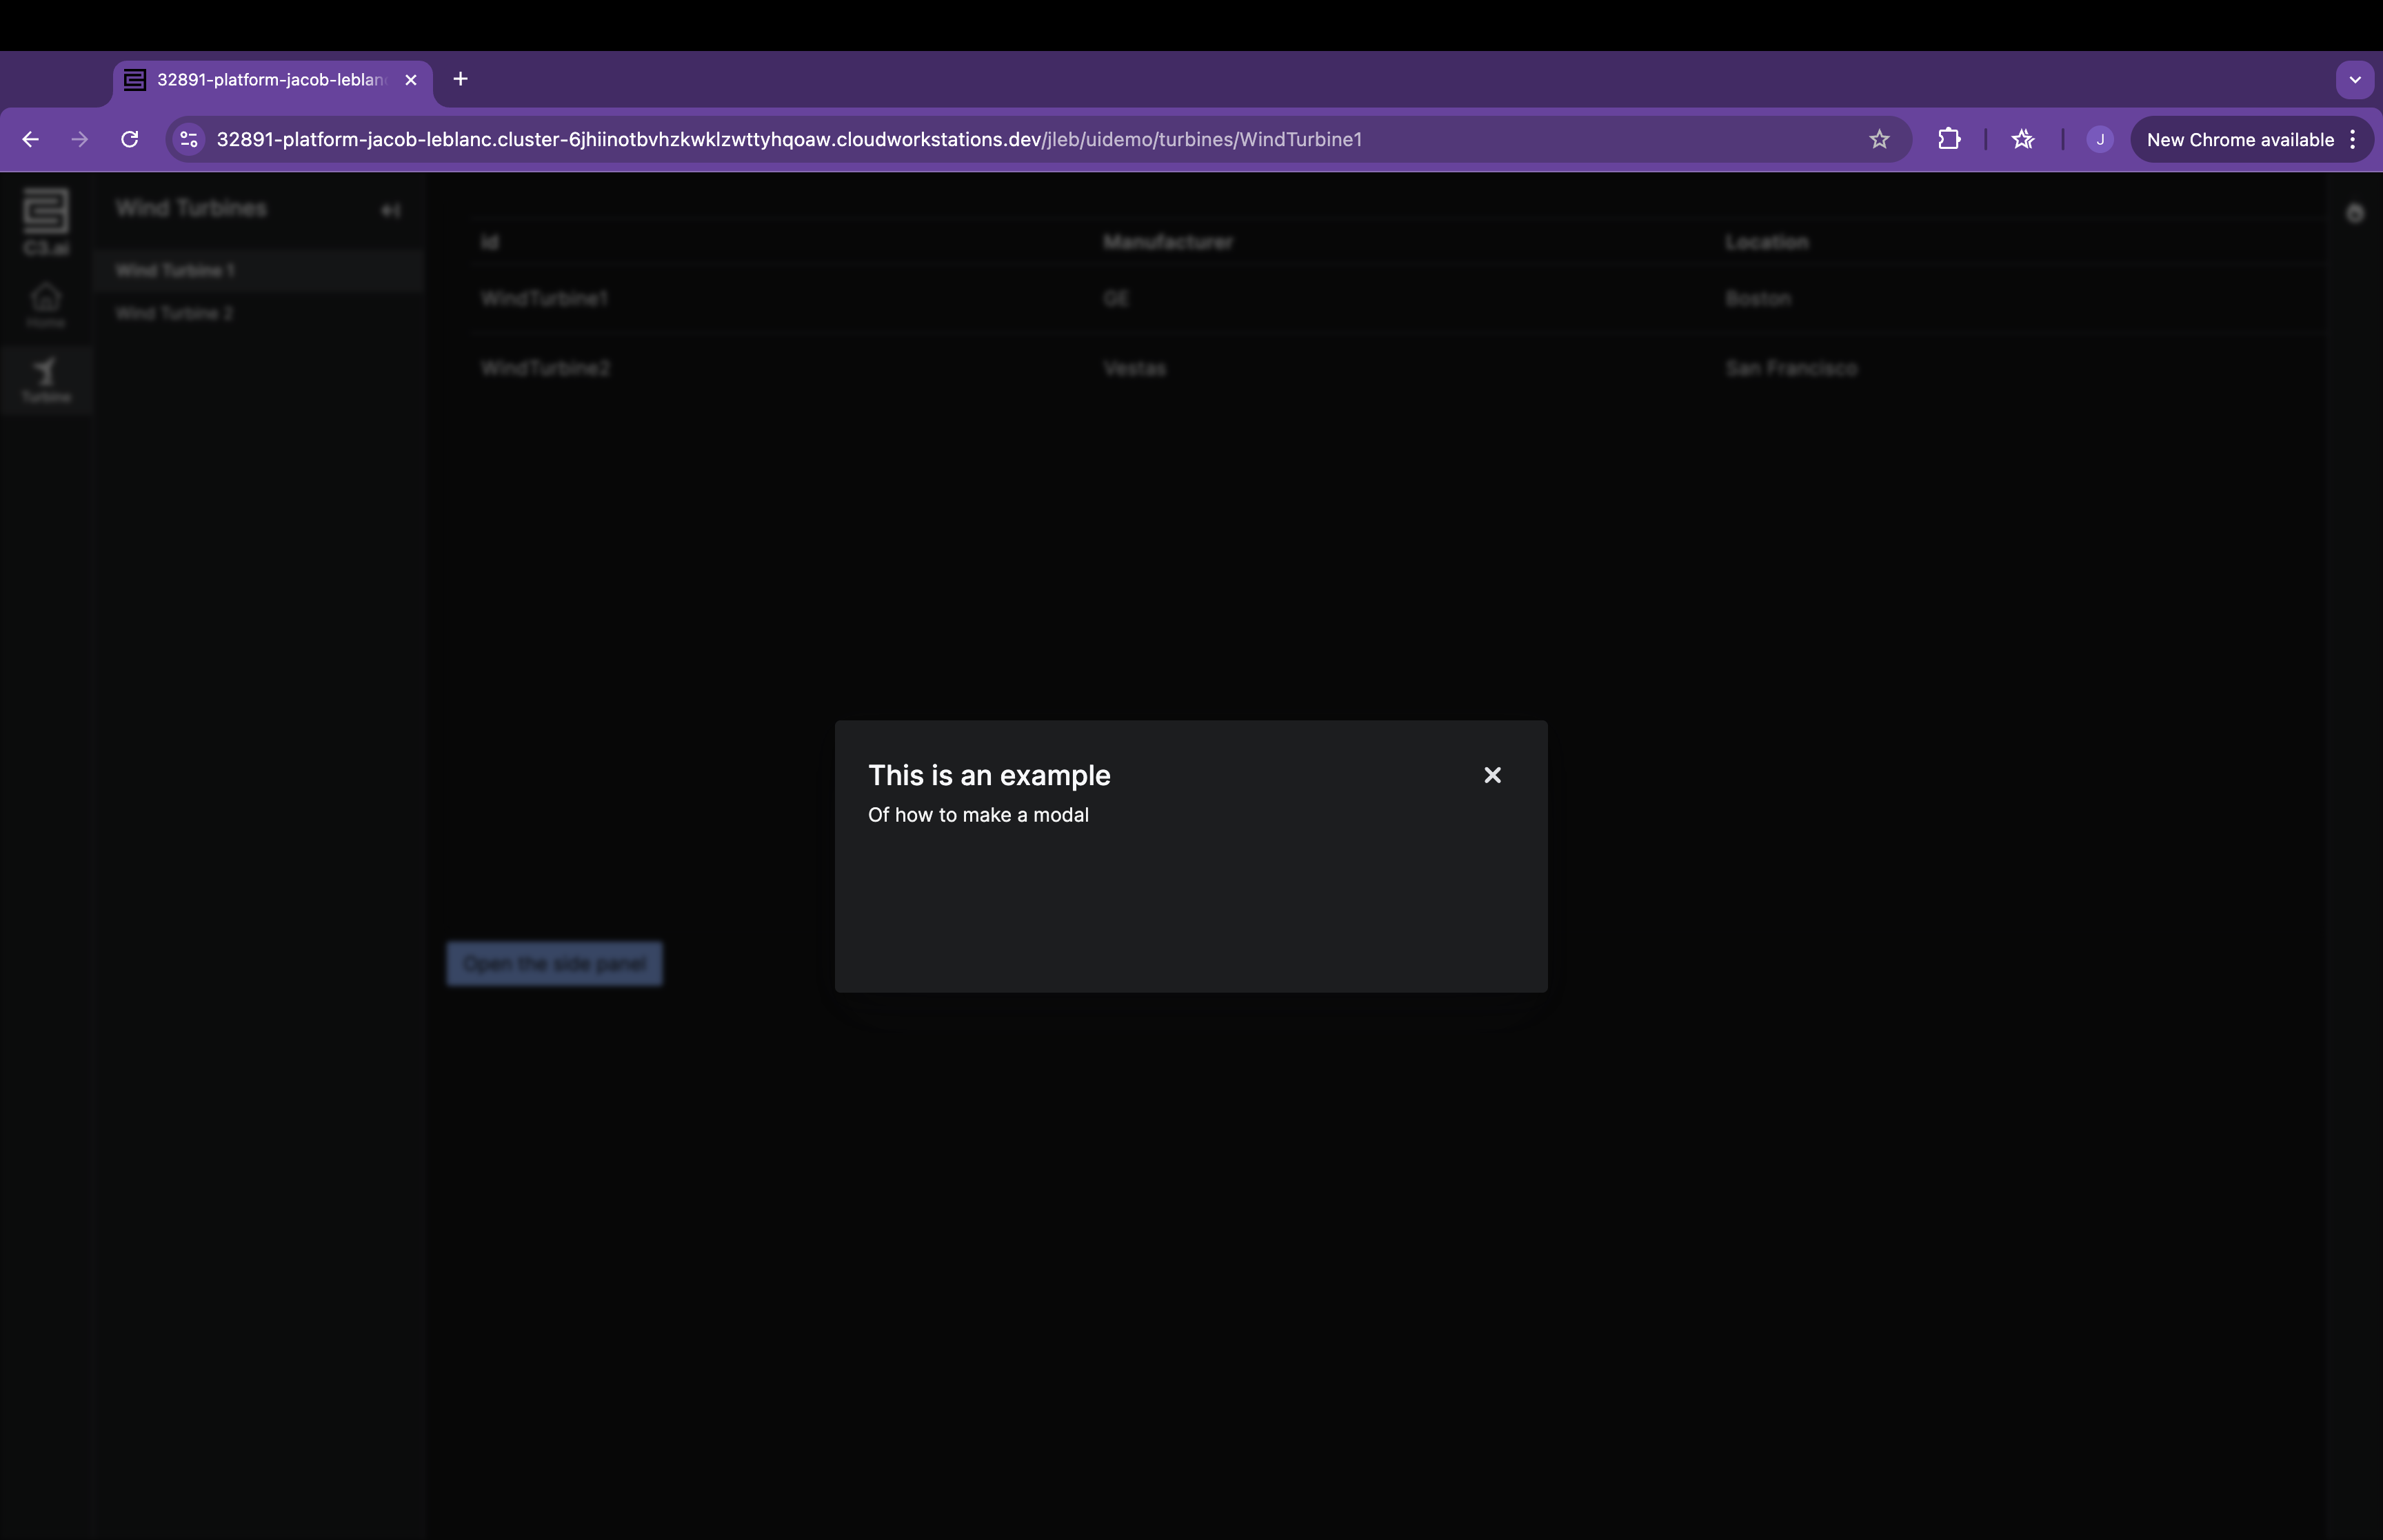Open the Chrome extensions puzzle icon

[x=1949, y=139]
